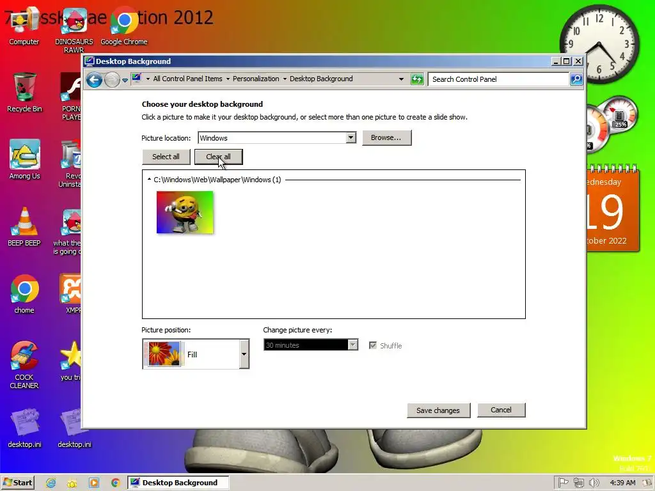Select the BEEP BEEP VLC cone icon
This screenshot has width=655, height=491.
24,227
